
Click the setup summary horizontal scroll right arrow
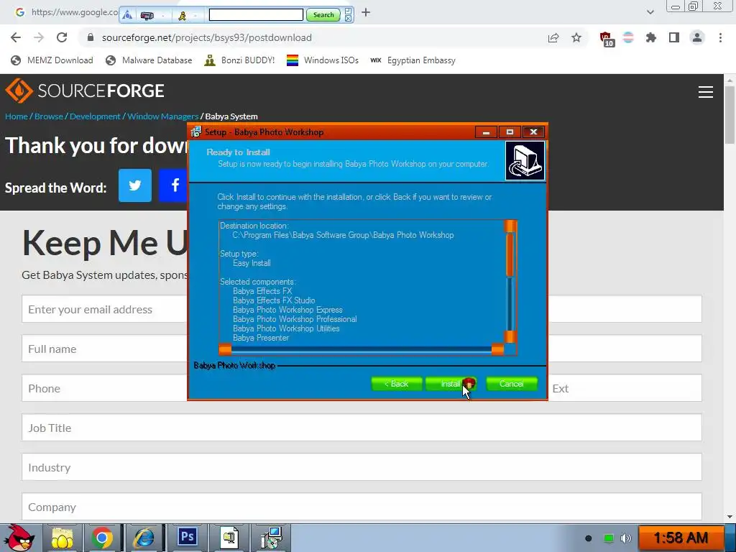coord(497,349)
